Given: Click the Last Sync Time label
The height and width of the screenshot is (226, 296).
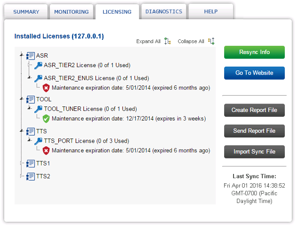Looking at the screenshot, I should [x=254, y=176].
